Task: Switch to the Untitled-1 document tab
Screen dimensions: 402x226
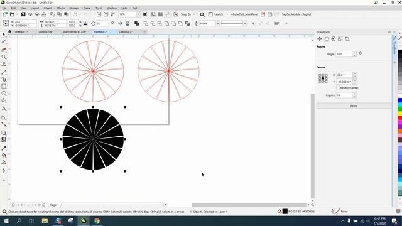Action: (21, 32)
